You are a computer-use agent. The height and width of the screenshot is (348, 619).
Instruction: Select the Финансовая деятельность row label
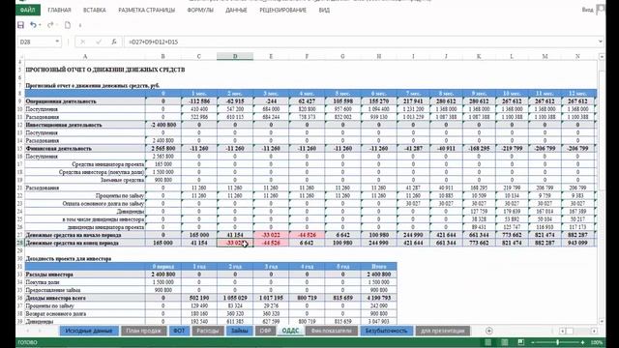tap(85, 148)
